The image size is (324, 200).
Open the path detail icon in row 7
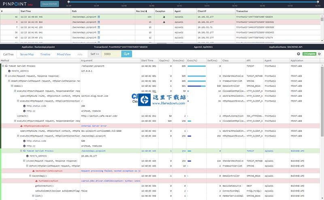99,27
